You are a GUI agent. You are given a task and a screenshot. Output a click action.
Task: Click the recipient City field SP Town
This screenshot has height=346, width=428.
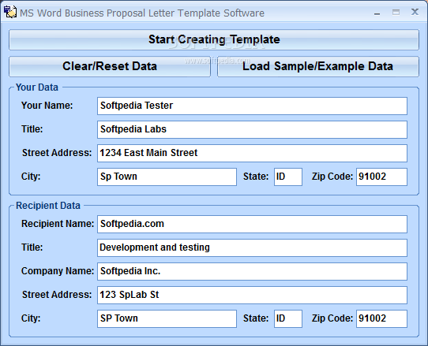click(167, 318)
